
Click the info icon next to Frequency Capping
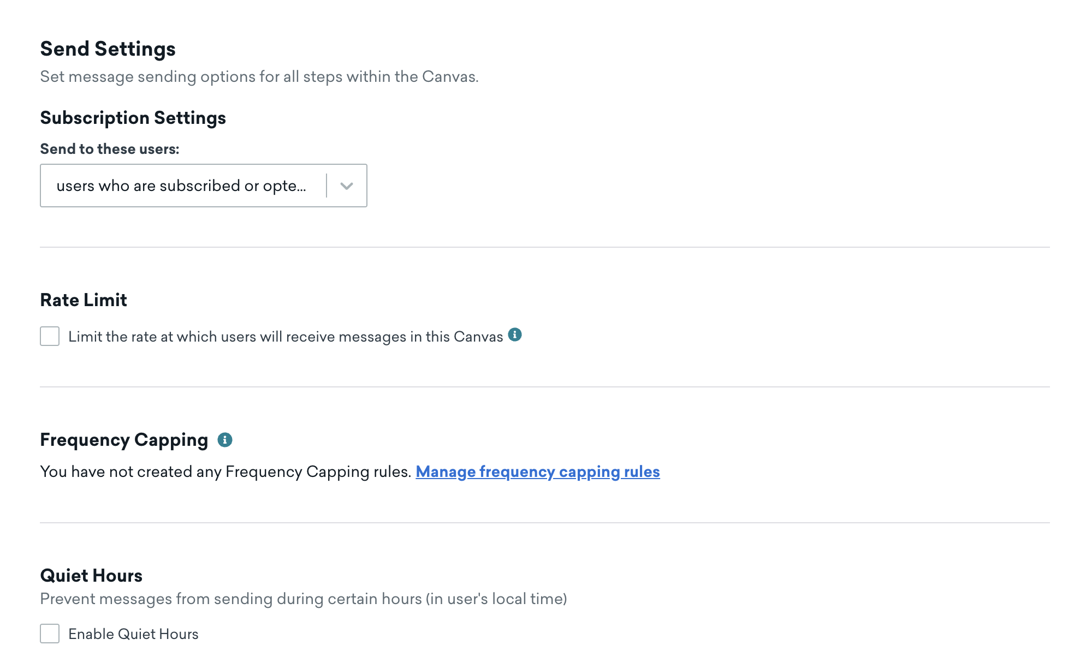click(x=224, y=440)
